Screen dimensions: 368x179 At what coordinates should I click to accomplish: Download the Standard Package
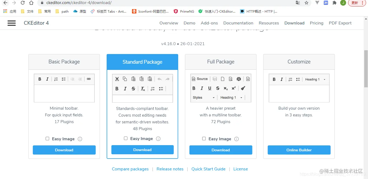[142, 150]
